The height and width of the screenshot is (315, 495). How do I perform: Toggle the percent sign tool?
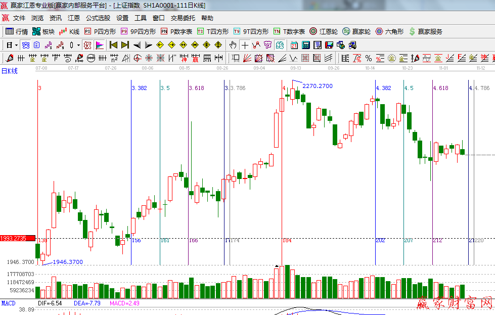point(368,58)
